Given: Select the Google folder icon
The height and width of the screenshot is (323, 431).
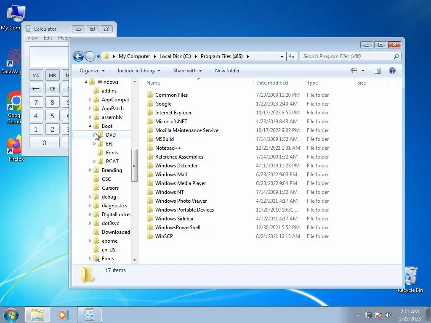Looking at the screenshot, I should point(150,103).
